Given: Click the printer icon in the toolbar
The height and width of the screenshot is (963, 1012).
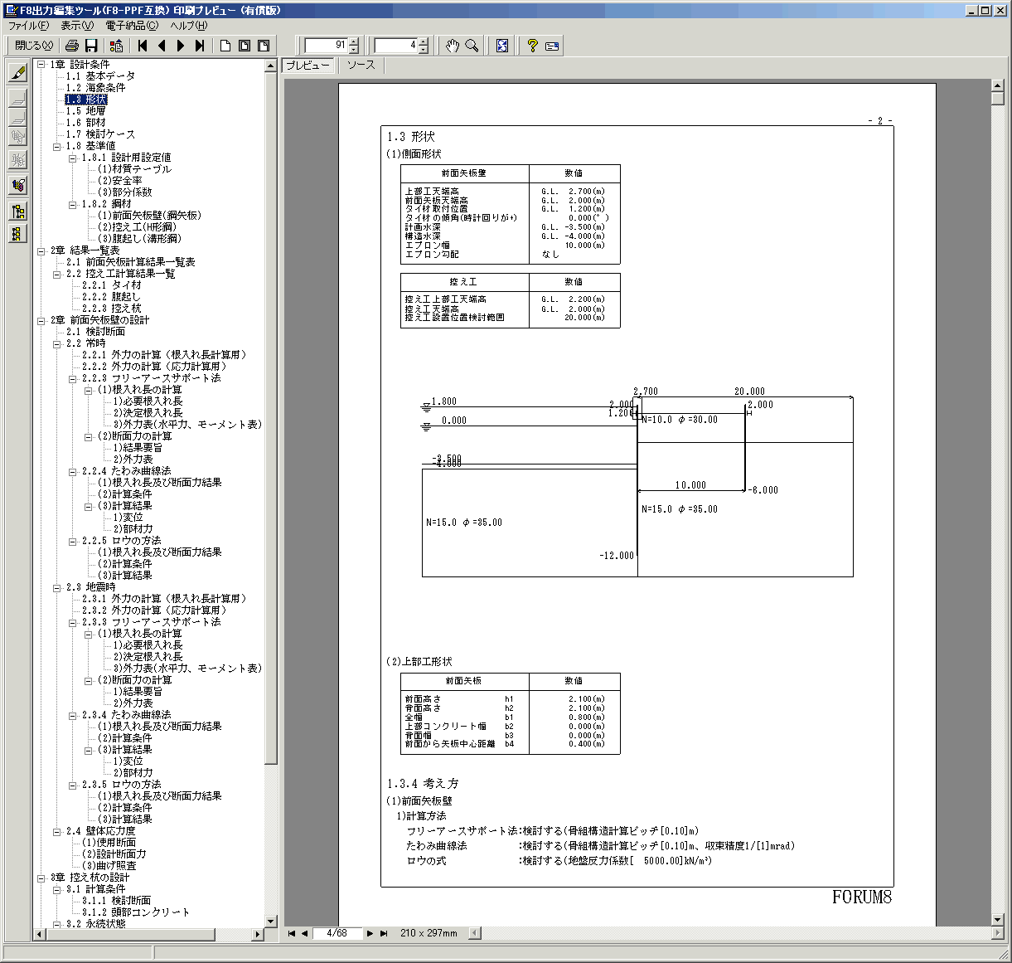Looking at the screenshot, I should click(72, 46).
